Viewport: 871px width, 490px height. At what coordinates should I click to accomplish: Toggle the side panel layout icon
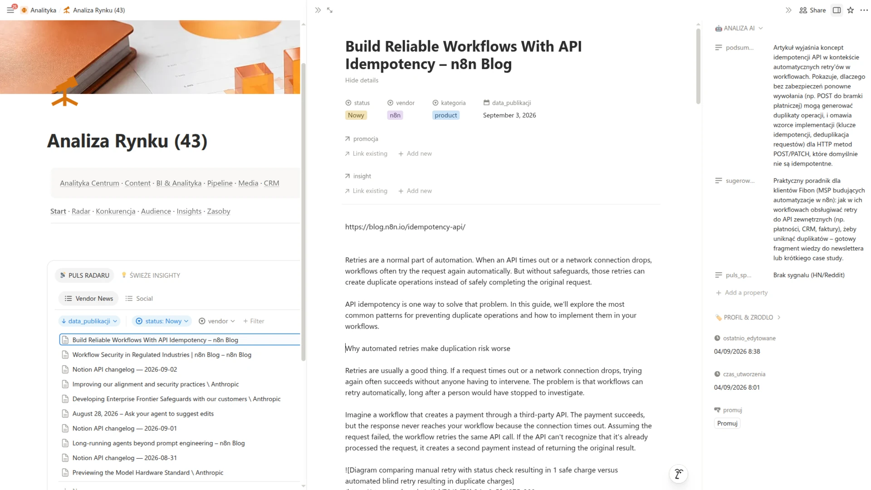click(837, 10)
